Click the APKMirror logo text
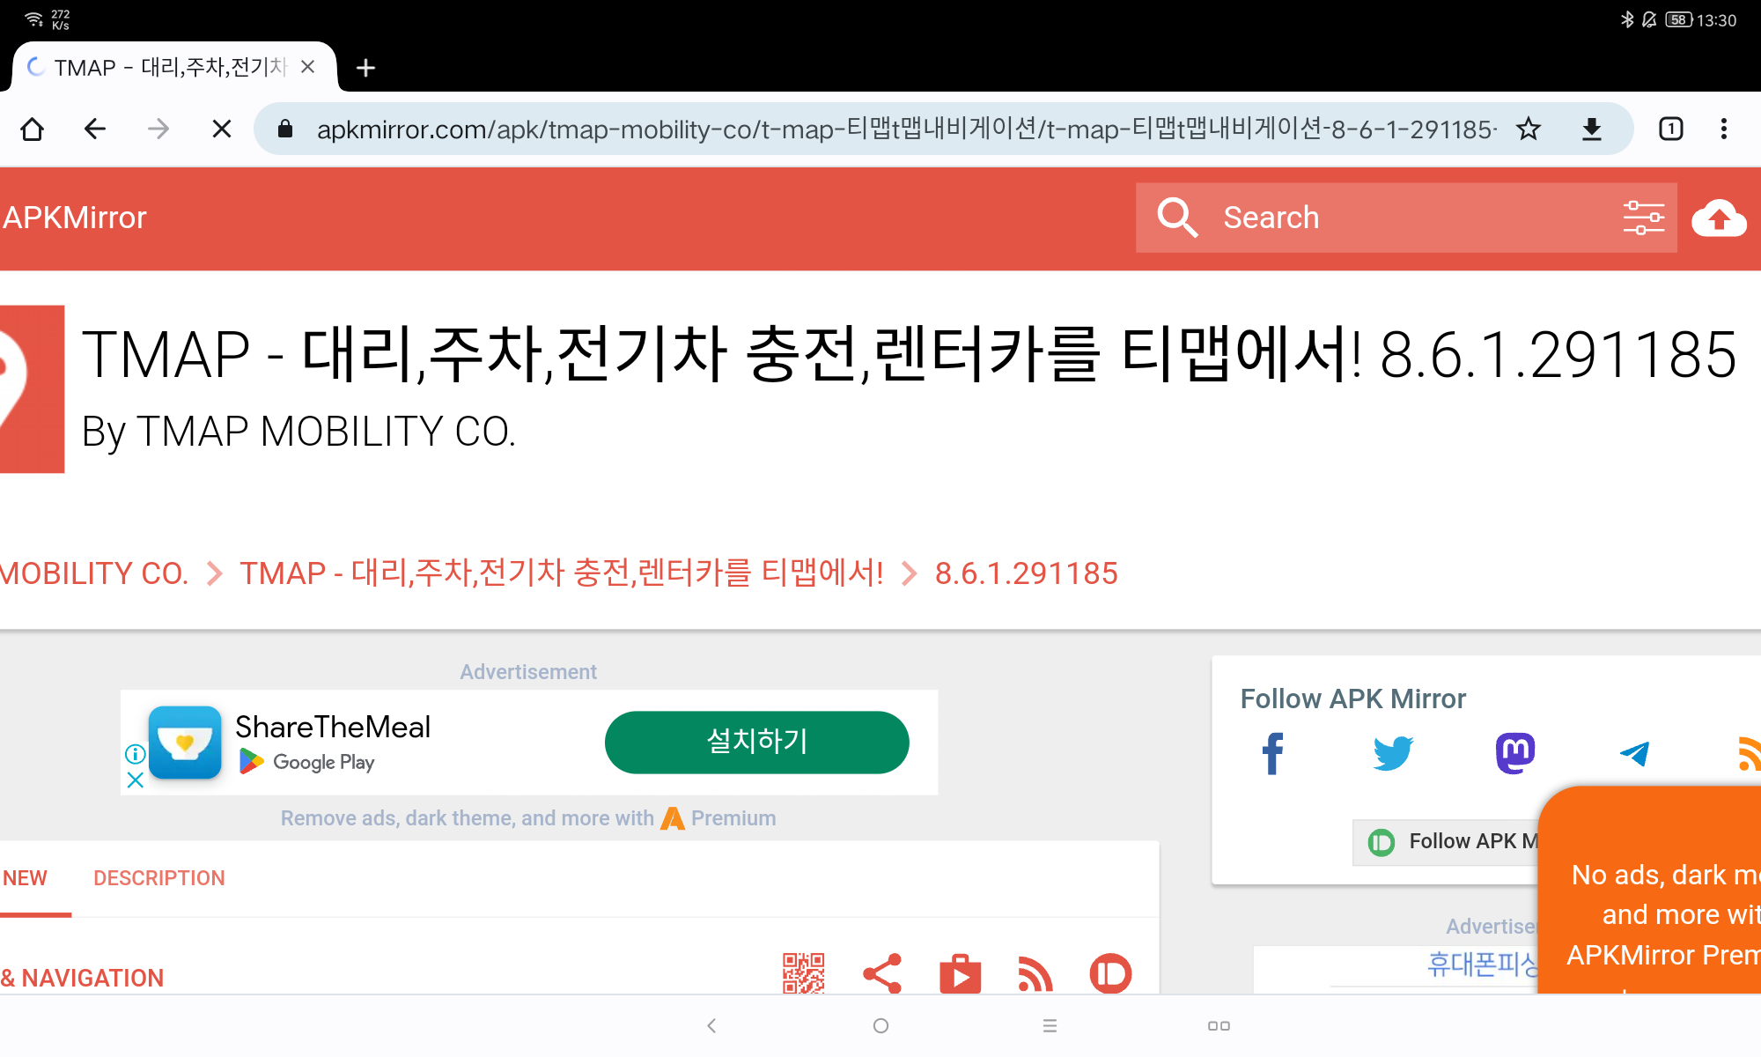1761x1057 pixels. pos(74,218)
